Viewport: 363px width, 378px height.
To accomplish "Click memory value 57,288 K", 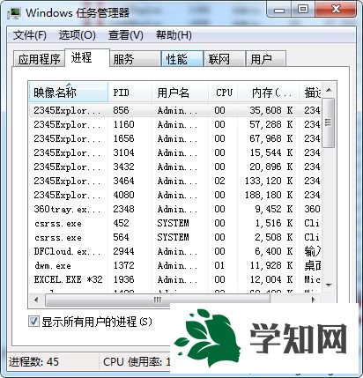I will click(x=271, y=124).
